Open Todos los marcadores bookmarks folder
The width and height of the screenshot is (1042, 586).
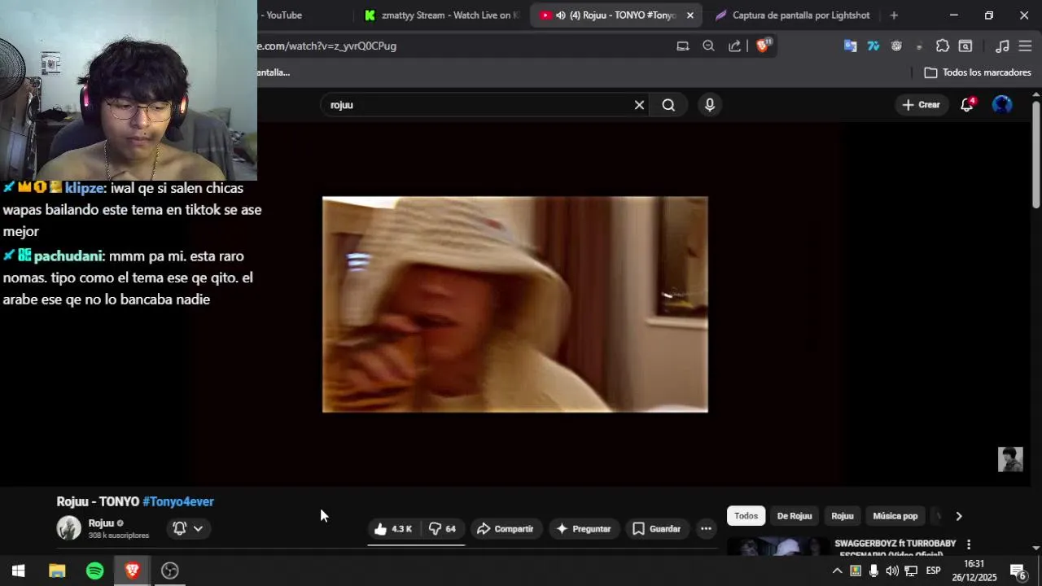978,72
